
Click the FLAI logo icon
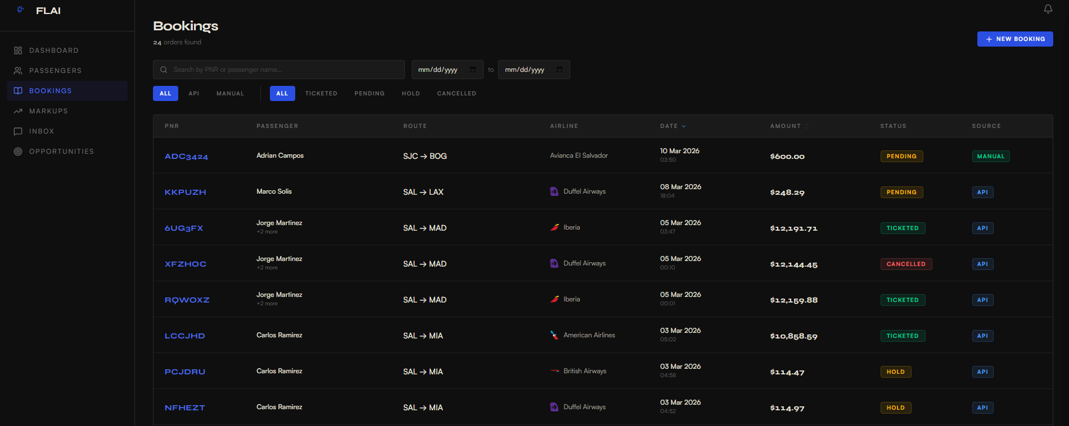pos(20,10)
